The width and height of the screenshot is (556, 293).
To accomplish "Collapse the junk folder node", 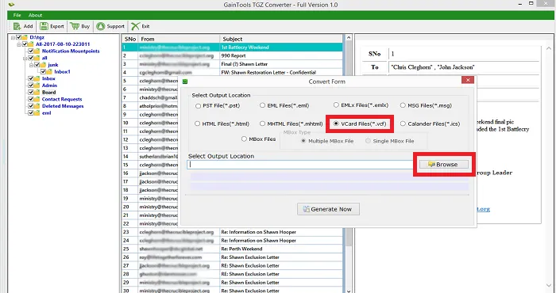I will point(31,65).
